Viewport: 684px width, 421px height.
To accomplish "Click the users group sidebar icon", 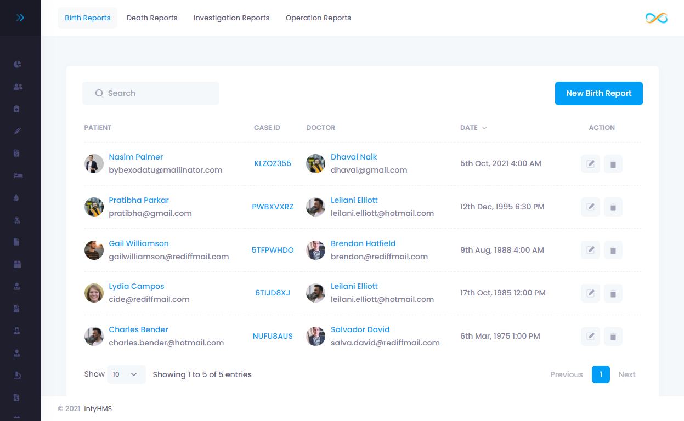I will 18,87.
